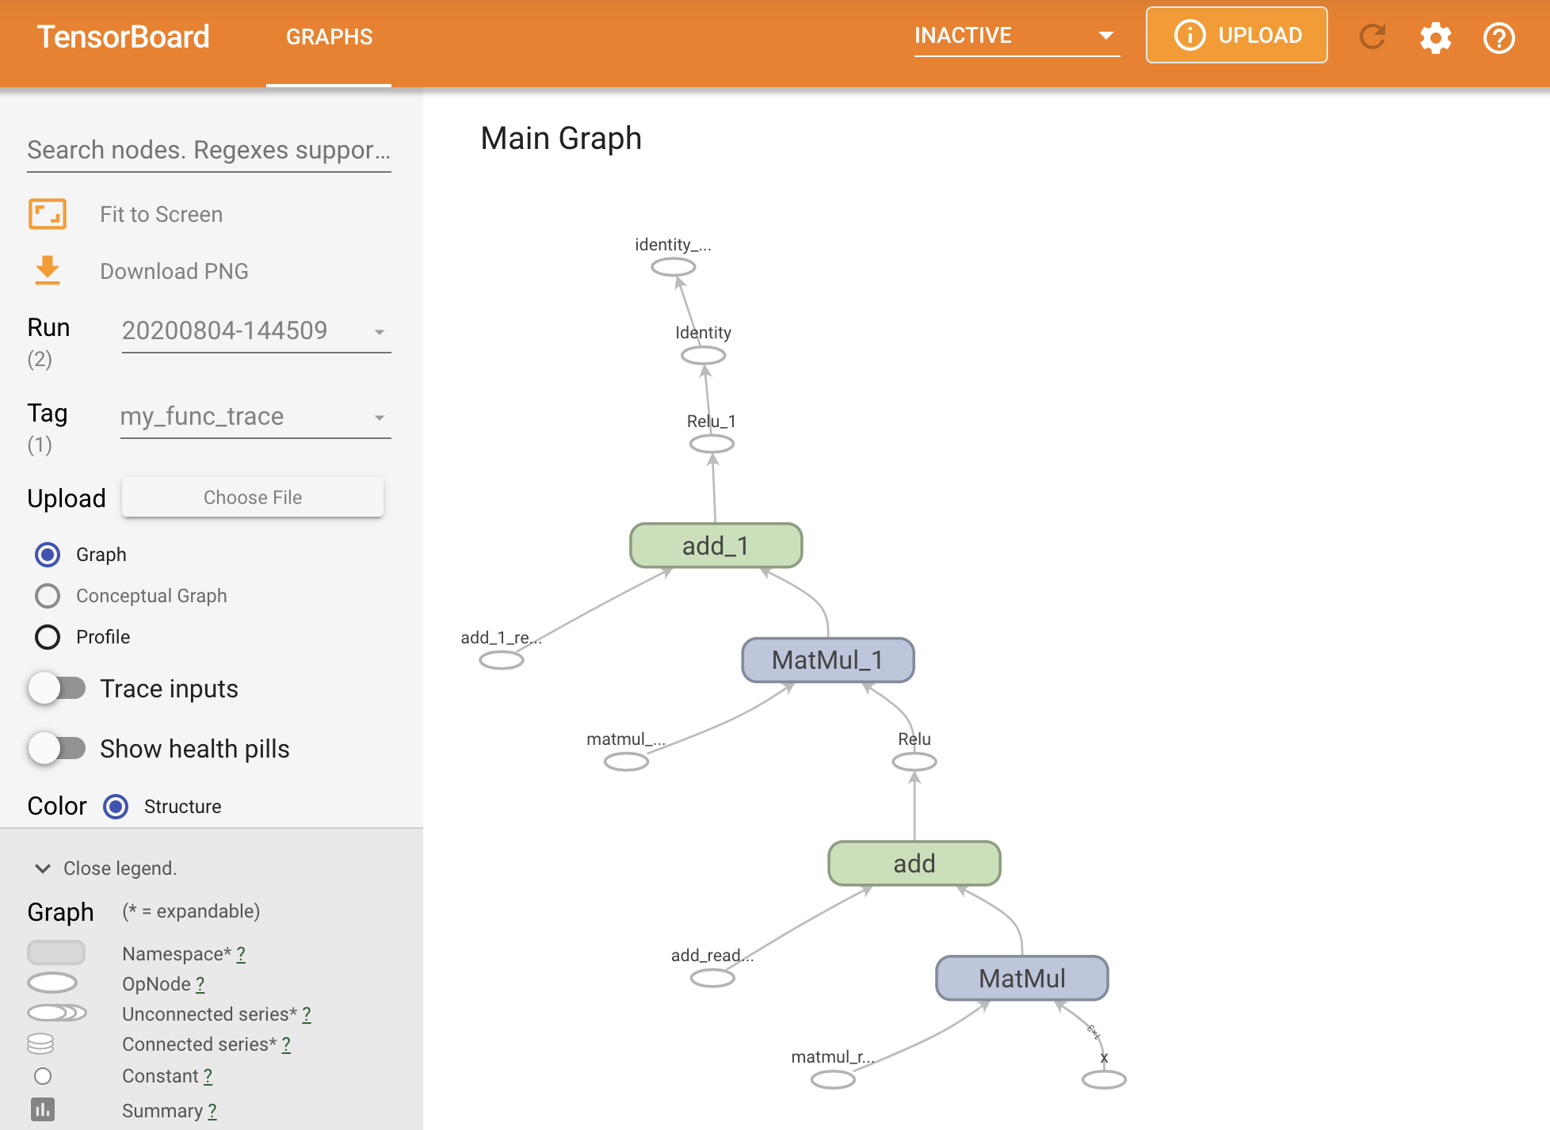Click the TensorBoard refresh icon
1550x1130 pixels.
[x=1374, y=36]
